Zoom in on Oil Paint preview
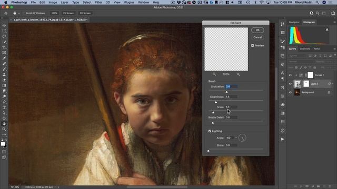This screenshot has width=337, height=189. (238, 74)
